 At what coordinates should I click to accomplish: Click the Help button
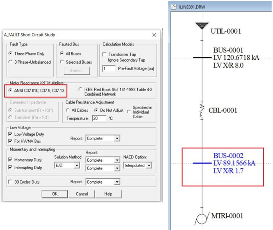point(108,194)
